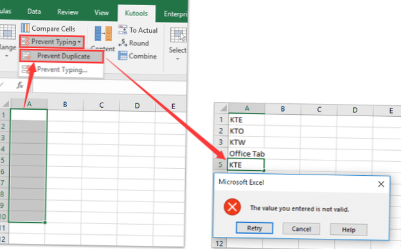Select column B header in right sheet

tap(283, 109)
